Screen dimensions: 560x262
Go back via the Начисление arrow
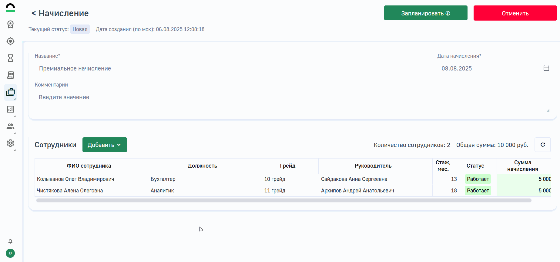(x=34, y=13)
